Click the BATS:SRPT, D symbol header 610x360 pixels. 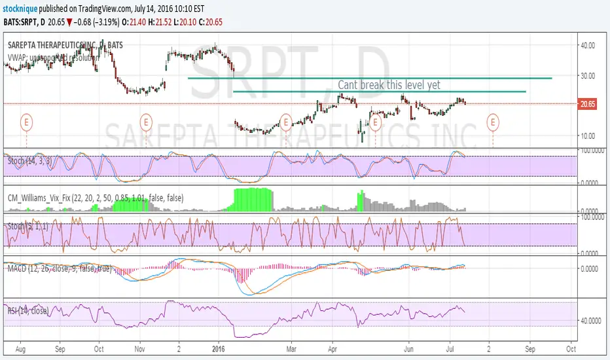tap(24, 22)
